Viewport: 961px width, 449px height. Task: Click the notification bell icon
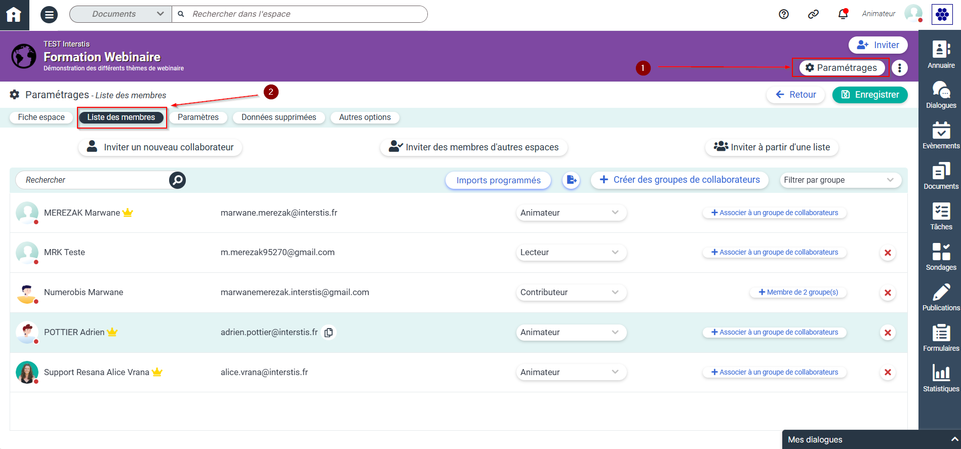[x=843, y=14]
